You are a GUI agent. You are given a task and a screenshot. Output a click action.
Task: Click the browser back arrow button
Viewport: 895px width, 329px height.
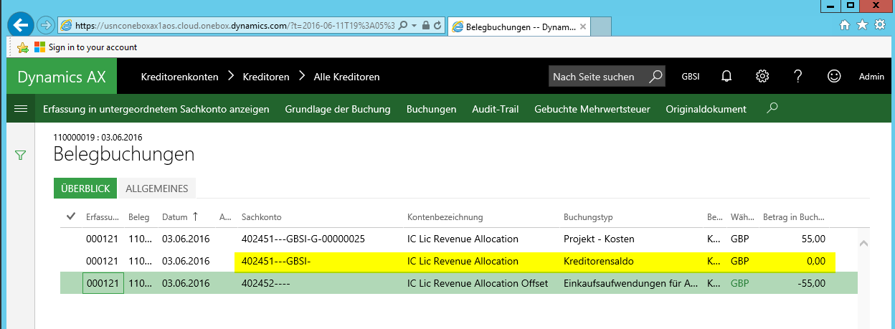point(21,25)
